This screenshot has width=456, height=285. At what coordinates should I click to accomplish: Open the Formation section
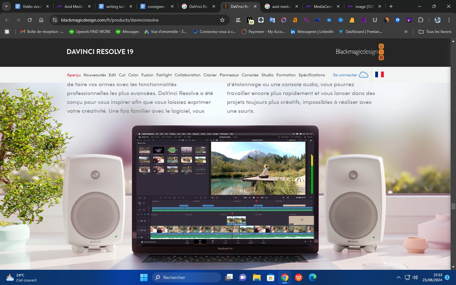tap(286, 75)
